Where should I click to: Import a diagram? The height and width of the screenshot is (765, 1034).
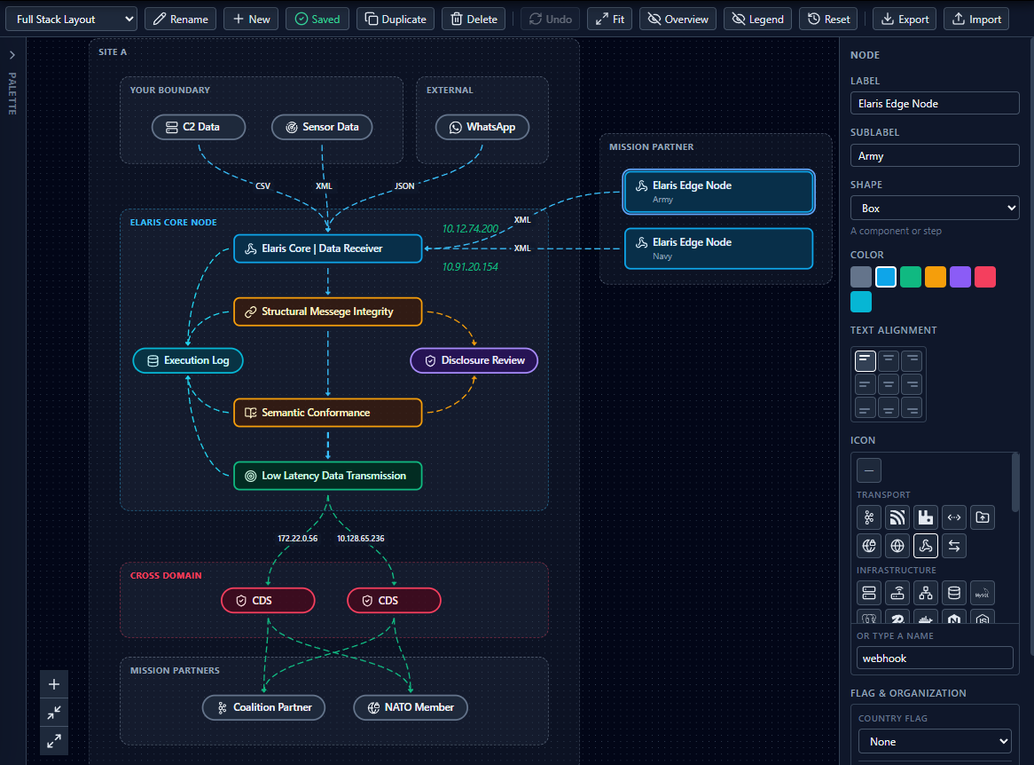(976, 20)
